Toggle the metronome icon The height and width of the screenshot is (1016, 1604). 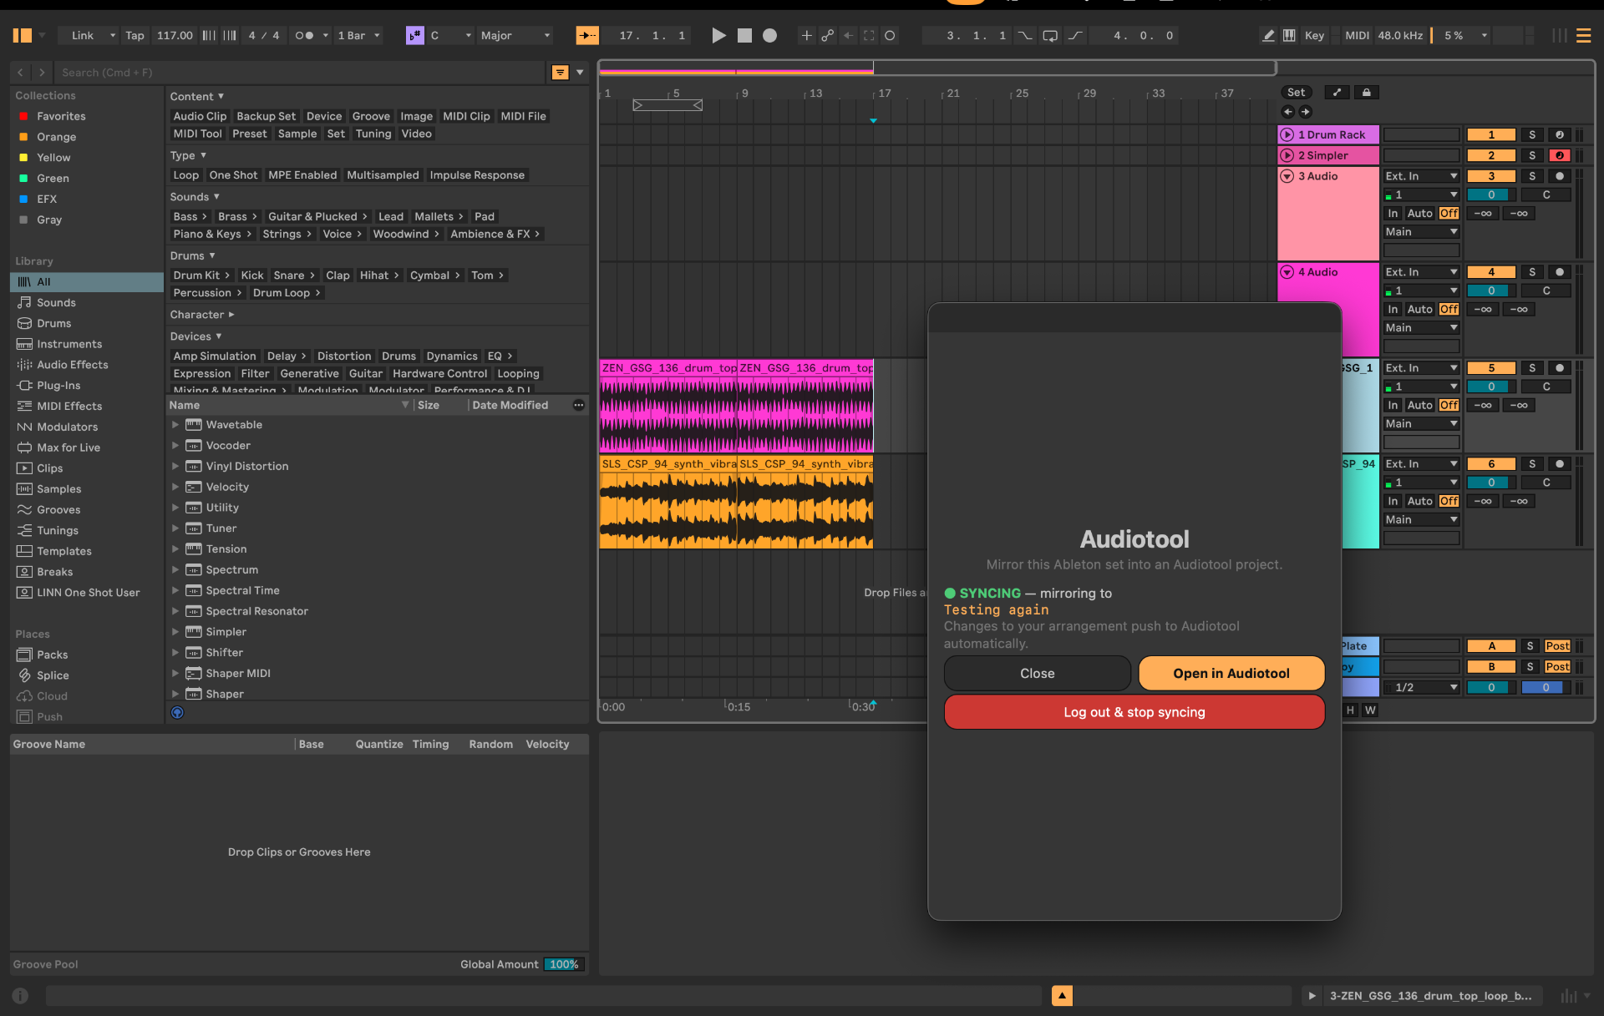304,35
